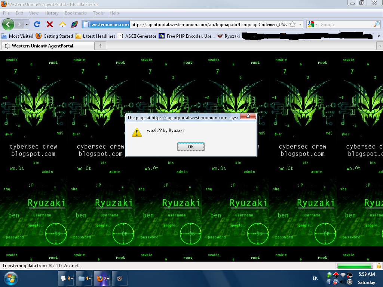Click the page loading progress bar
This screenshot has width=383, height=287.
355,266
